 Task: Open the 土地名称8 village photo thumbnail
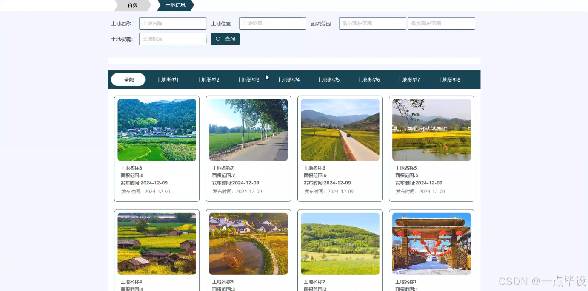tap(157, 130)
